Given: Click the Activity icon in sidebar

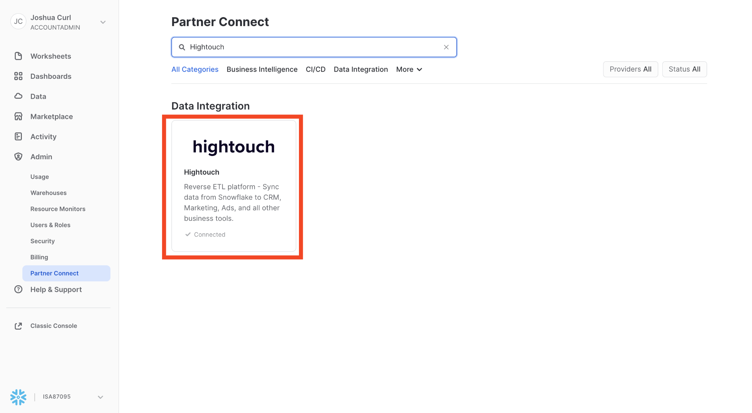Looking at the screenshot, I should [18, 136].
